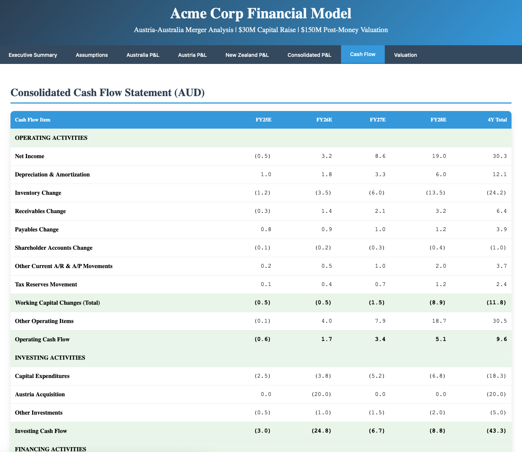Click the Austria Acquisition row label
This screenshot has width=522, height=452.
click(40, 394)
